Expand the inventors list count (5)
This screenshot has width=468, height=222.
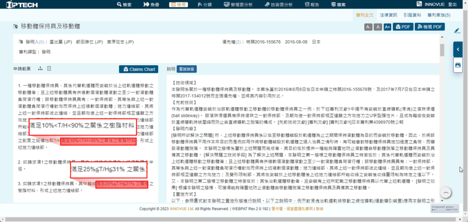[x=42, y=42]
